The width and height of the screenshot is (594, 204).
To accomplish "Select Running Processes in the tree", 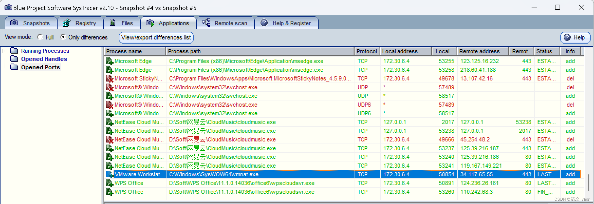I will click(45, 51).
